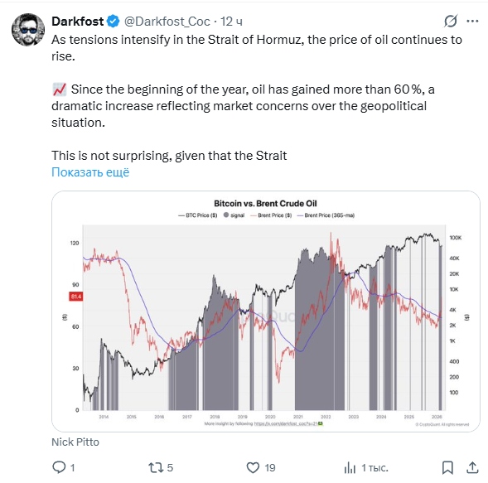The image size is (488, 483).
Task: Like the post with the heart icon
Action: click(x=253, y=467)
